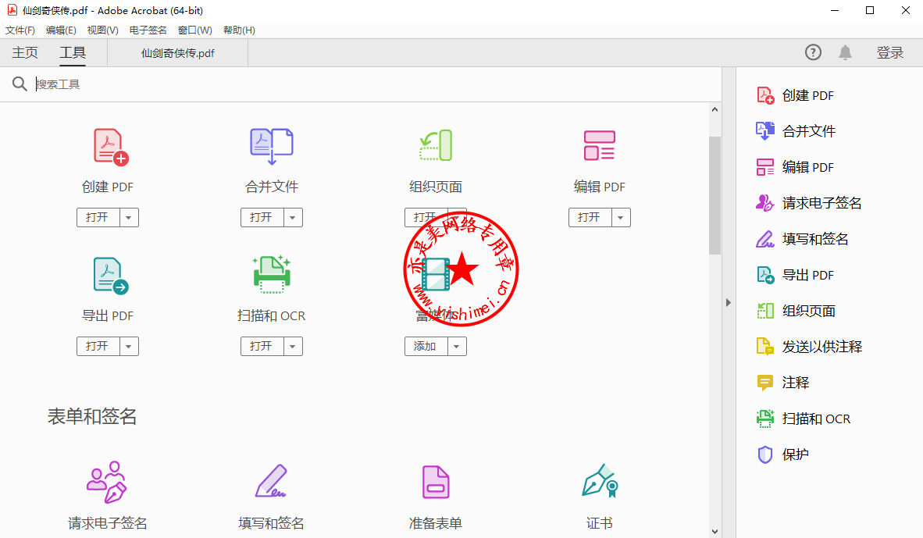Open the help question mark icon
The width and height of the screenshot is (923, 538).
pos(813,52)
